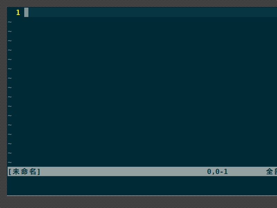Click the first tilde below line 1
The width and height of the screenshot is (277, 208).
(x=10, y=22)
